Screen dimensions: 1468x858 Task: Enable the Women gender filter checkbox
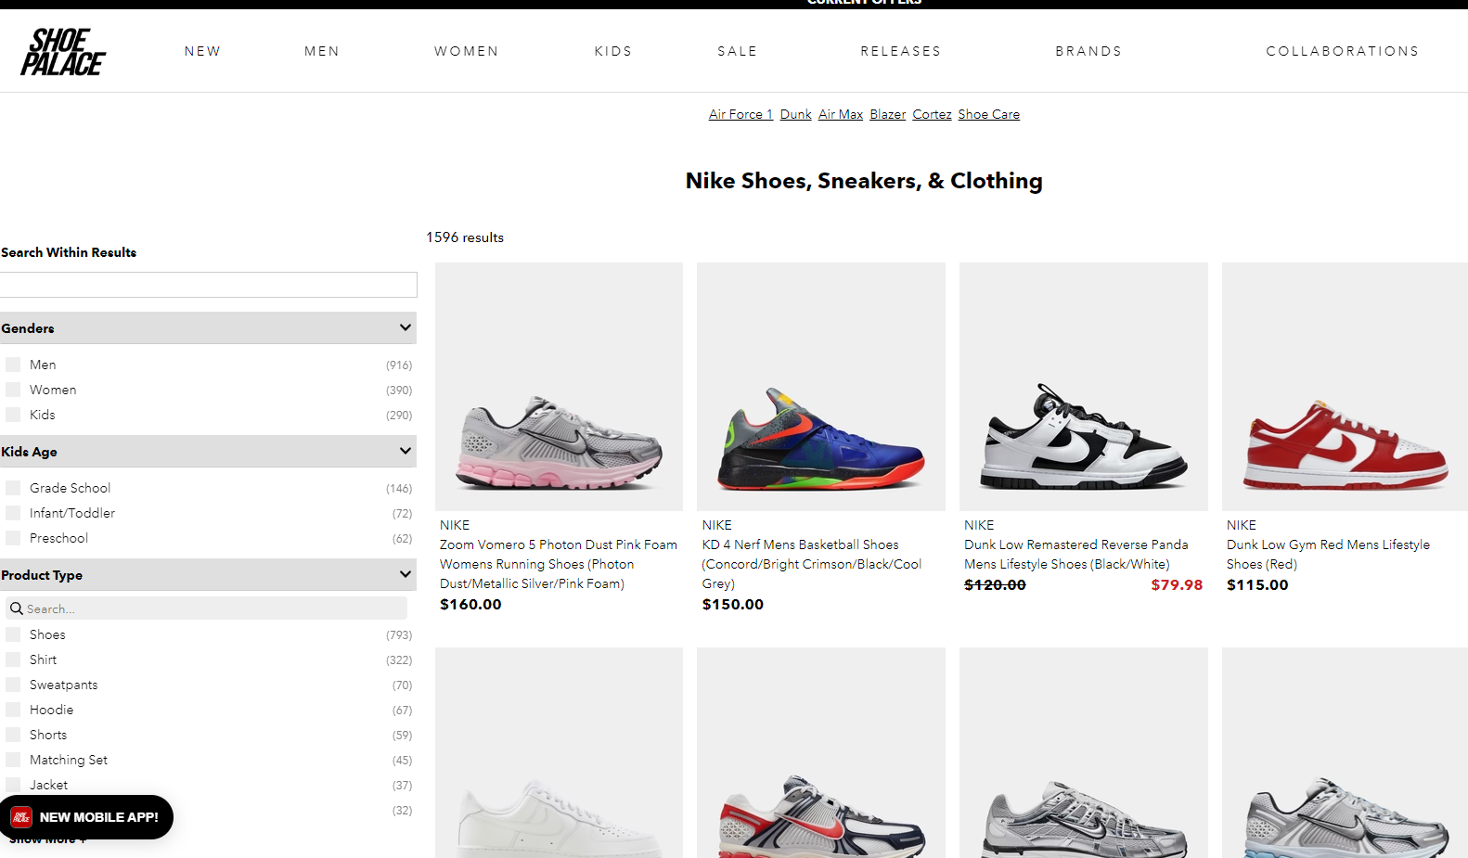[x=13, y=390]
